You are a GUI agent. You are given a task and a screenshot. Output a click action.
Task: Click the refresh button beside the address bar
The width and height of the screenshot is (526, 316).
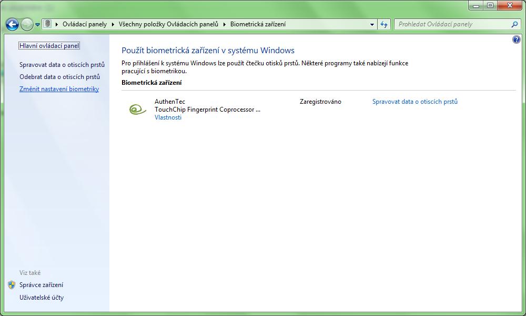click(x=384, y=24)
